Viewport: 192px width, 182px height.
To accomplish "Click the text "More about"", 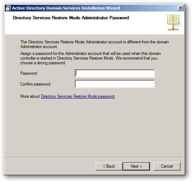I will tap(30, 96).
